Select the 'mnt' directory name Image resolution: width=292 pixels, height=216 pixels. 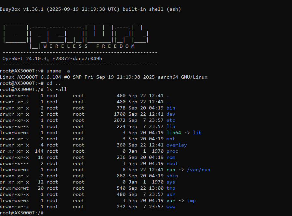(171, 139)
